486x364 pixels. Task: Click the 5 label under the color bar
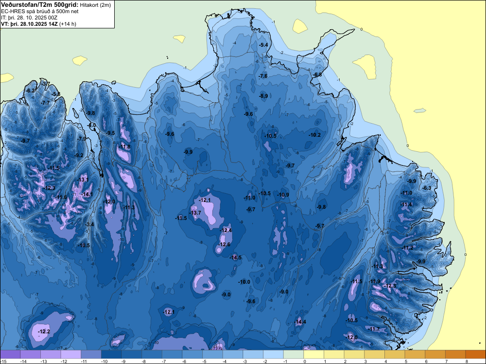(x=406, y=361)
